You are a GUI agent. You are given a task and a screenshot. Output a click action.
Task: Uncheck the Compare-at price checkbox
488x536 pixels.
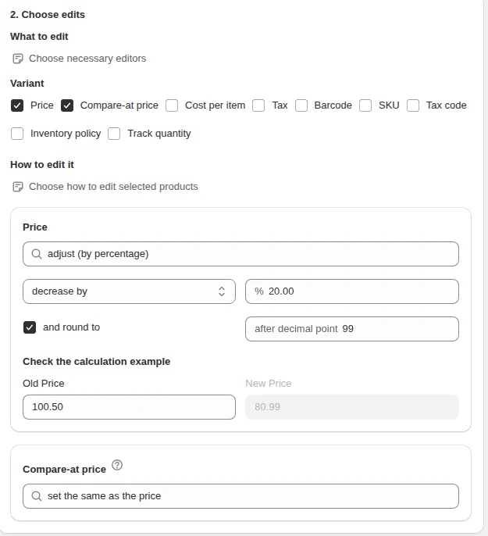tap(67, 105)
